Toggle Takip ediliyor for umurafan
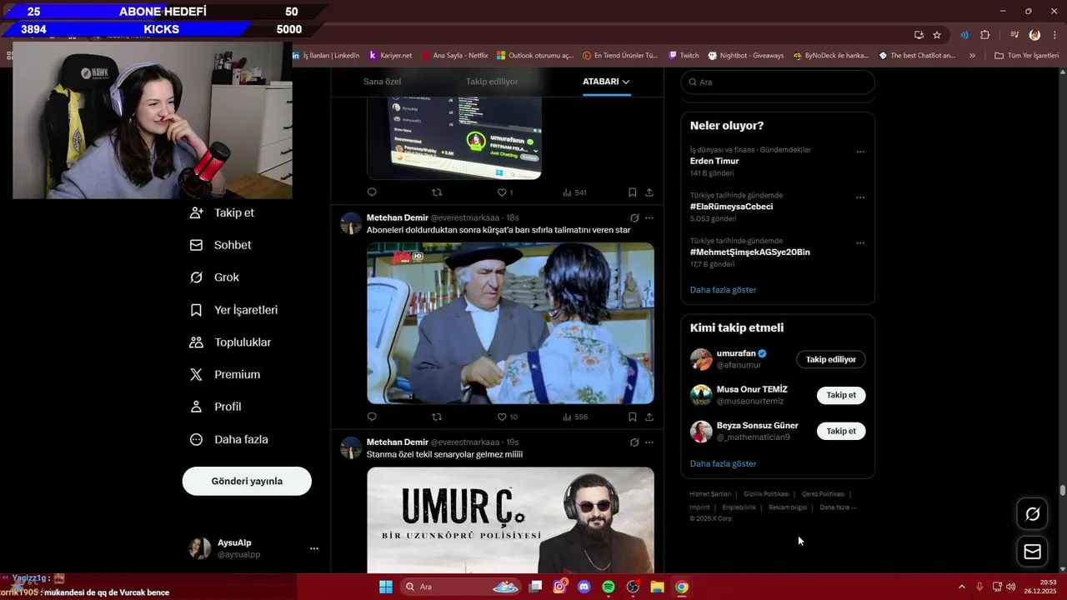The width and height of the screenshot is (1067, 600). pyautogui.click(x=830, y=359)
